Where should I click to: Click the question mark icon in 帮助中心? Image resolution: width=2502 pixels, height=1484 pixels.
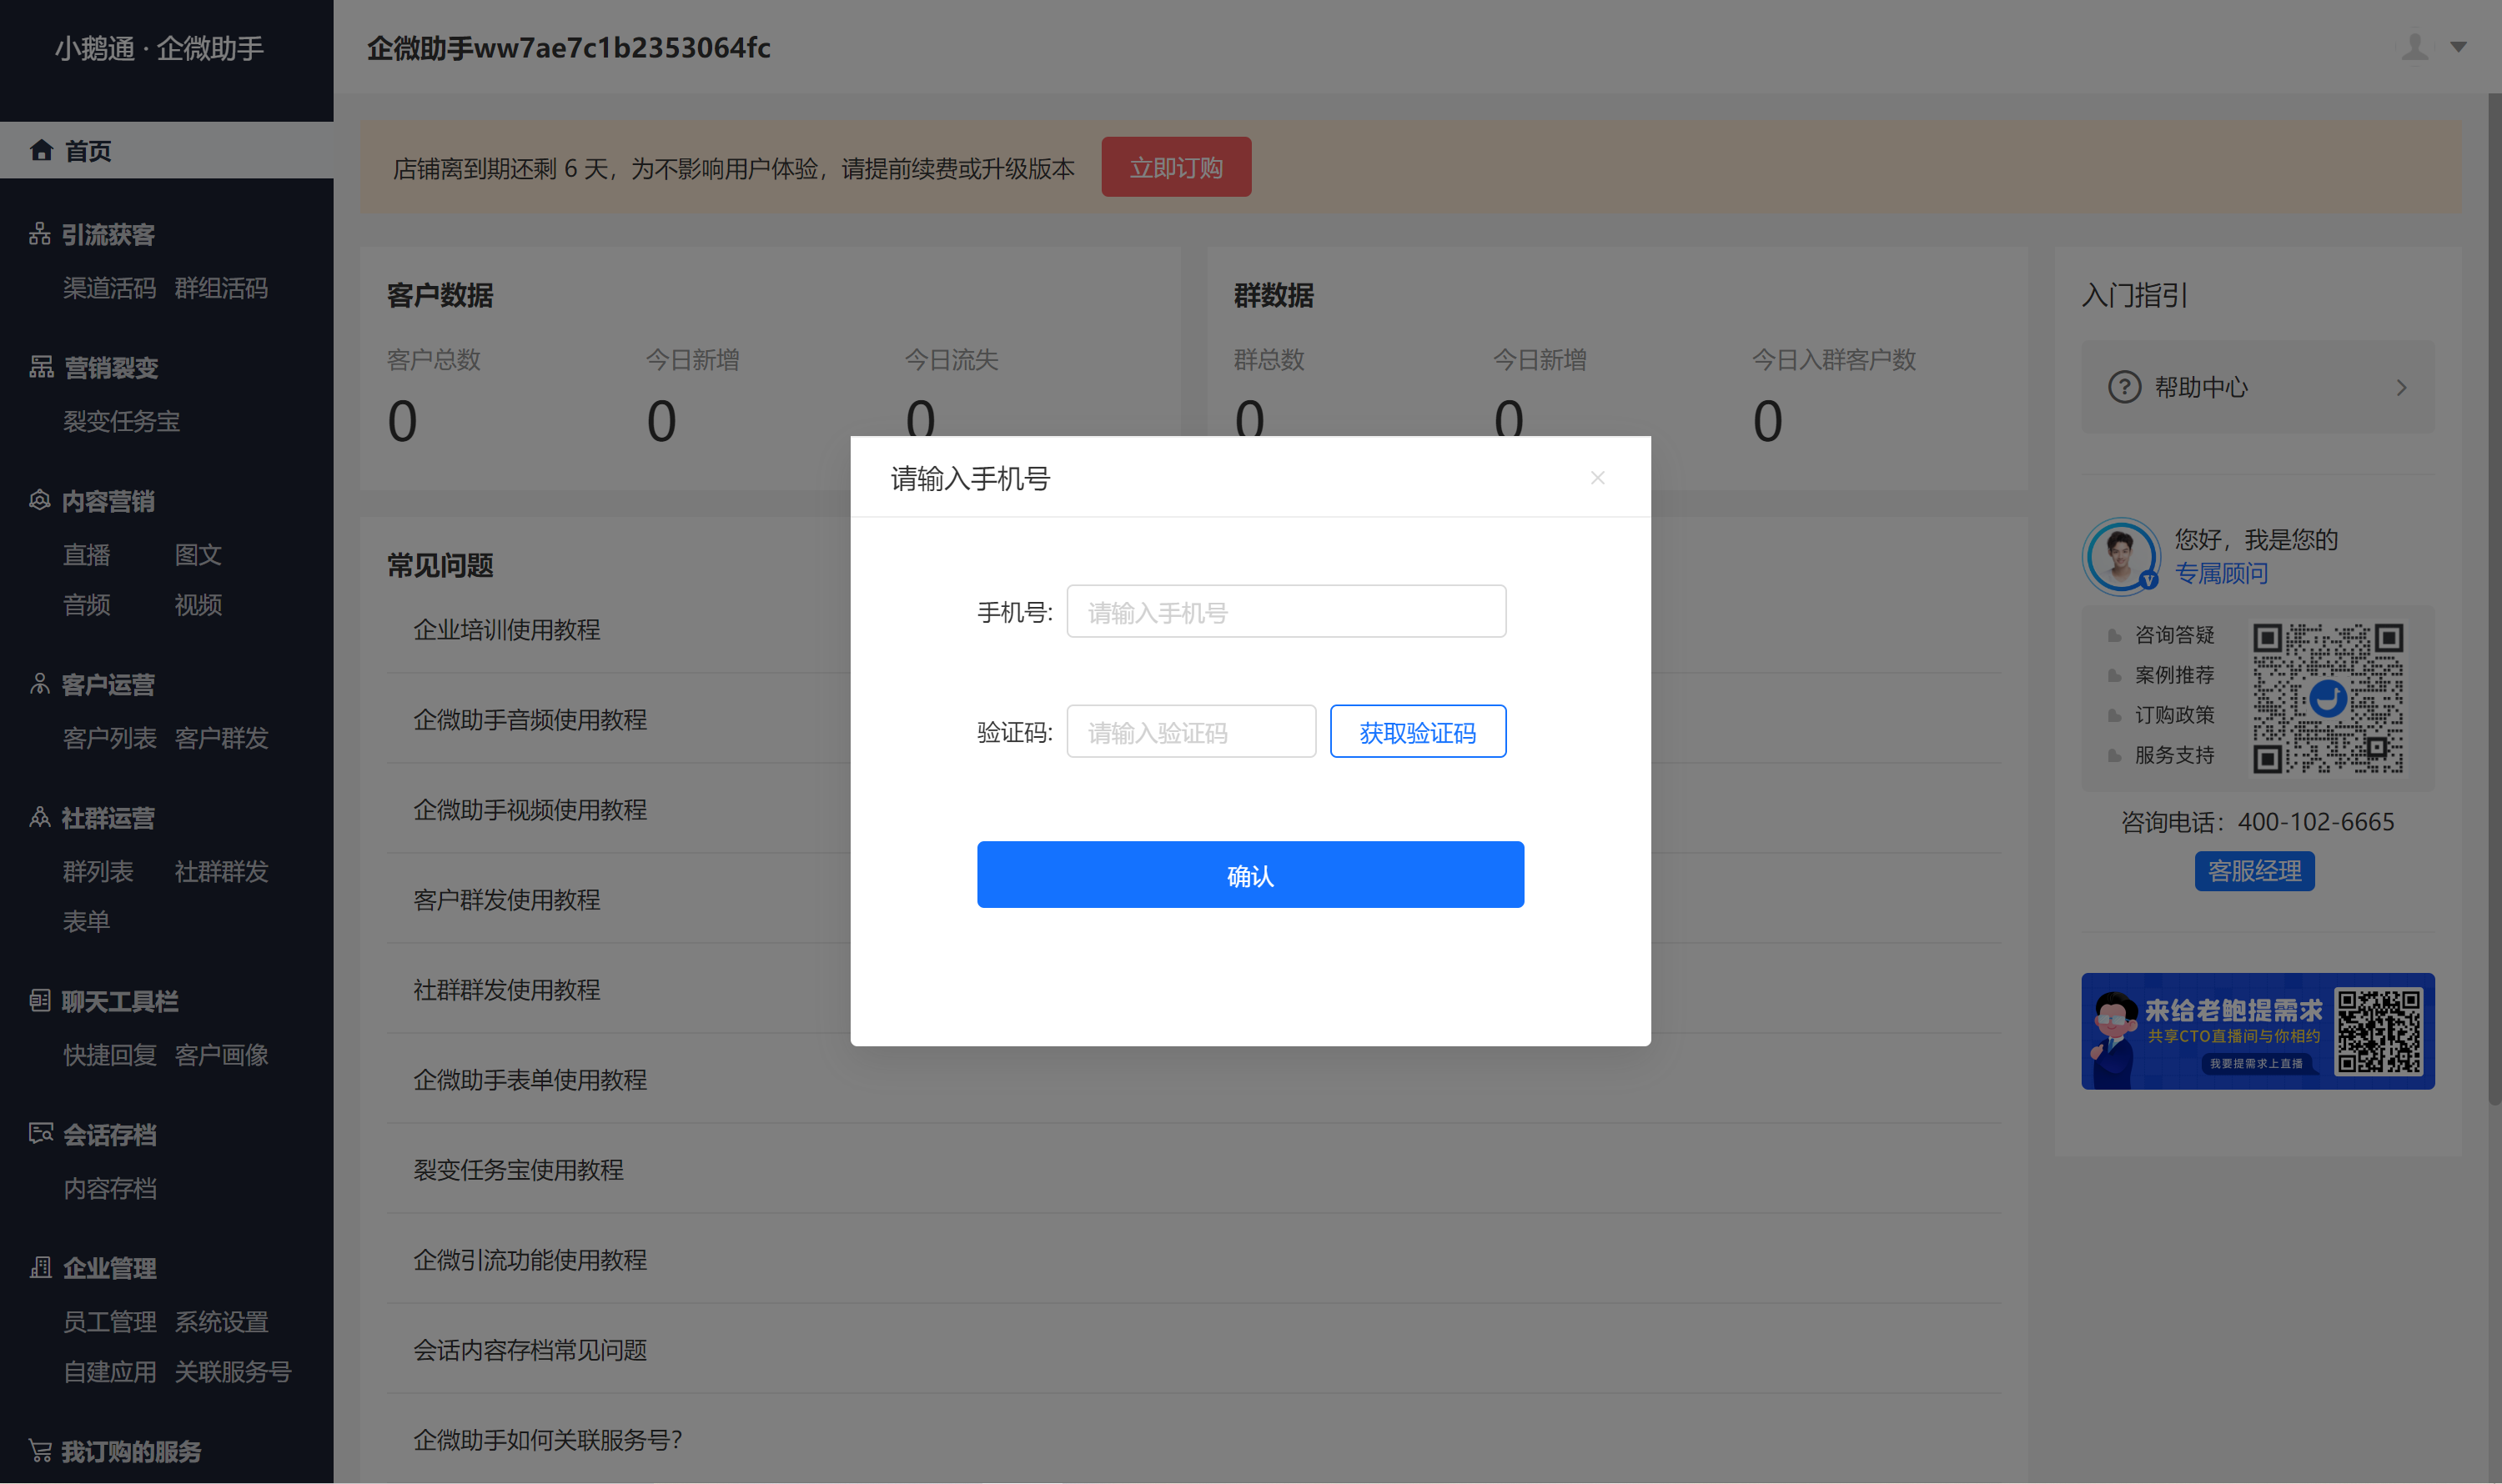[x=2124, y=387]
